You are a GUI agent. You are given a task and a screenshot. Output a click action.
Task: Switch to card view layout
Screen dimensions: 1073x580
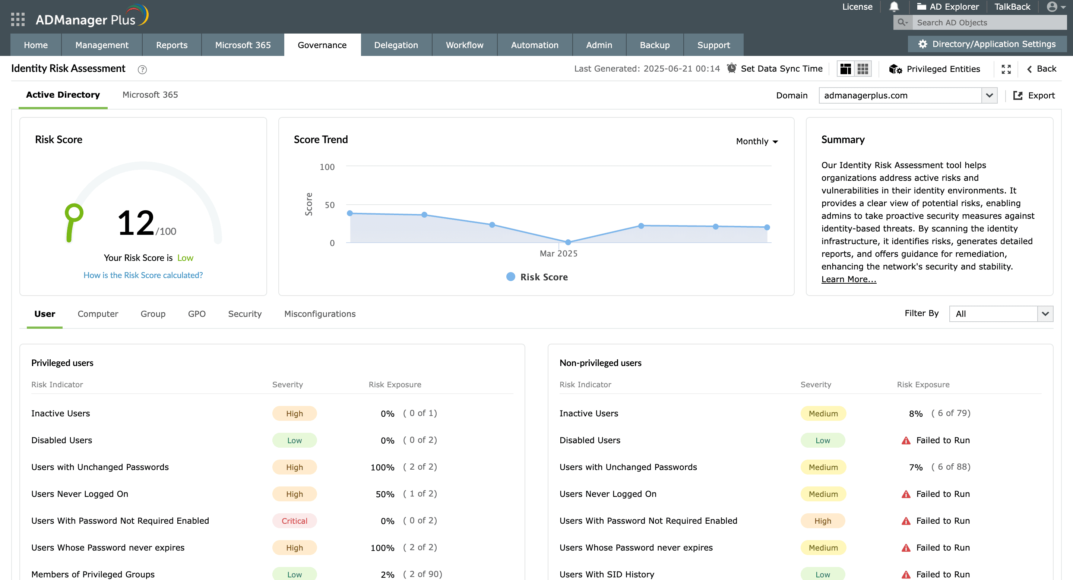click(846, 69)
